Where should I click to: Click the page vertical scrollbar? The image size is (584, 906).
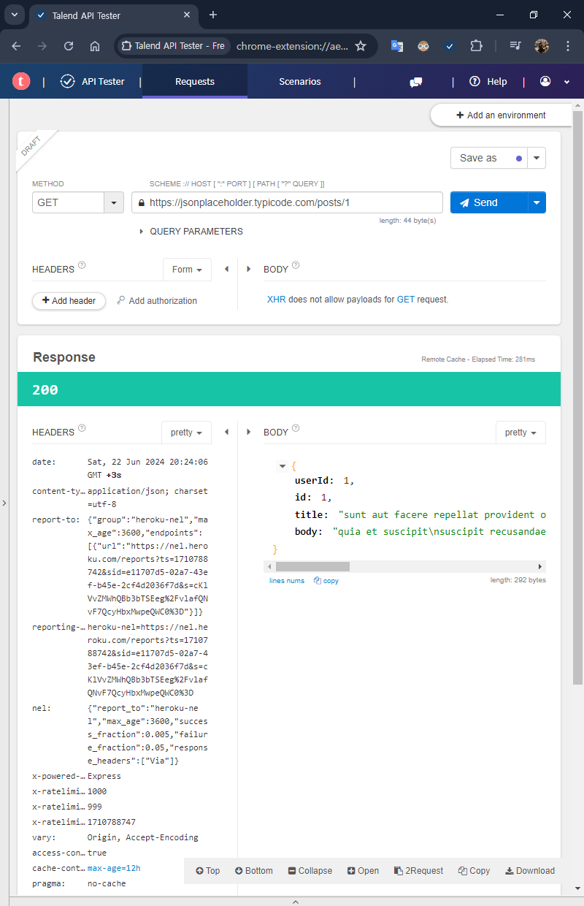(x=577, y=398)
